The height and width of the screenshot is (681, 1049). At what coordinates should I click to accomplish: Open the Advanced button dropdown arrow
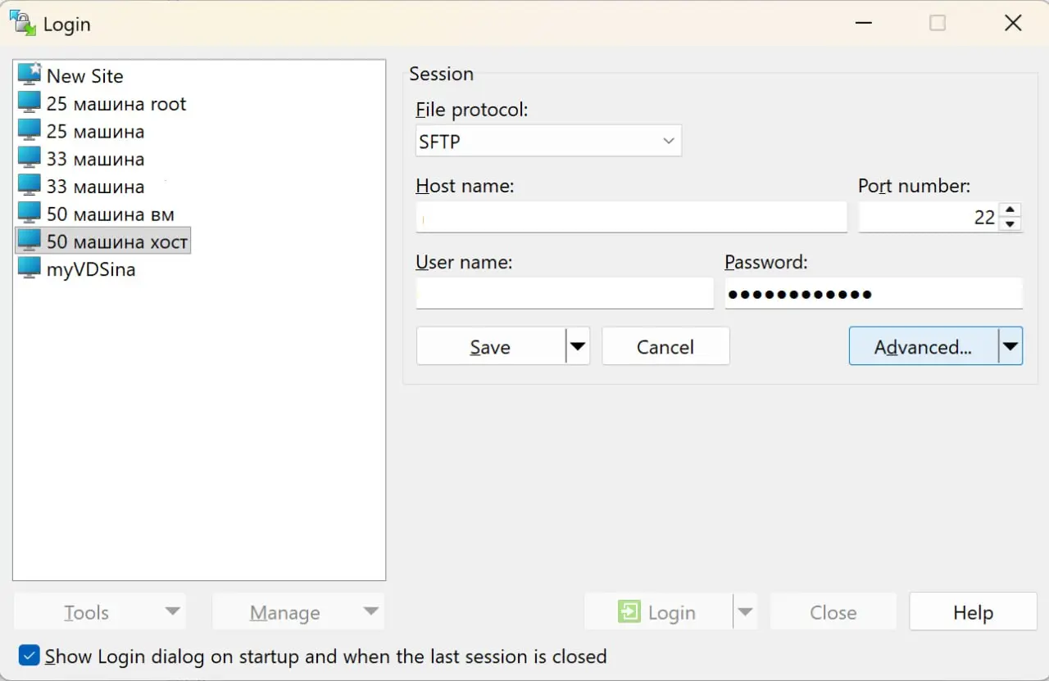pyautogui.click(x=1010, y=347)
